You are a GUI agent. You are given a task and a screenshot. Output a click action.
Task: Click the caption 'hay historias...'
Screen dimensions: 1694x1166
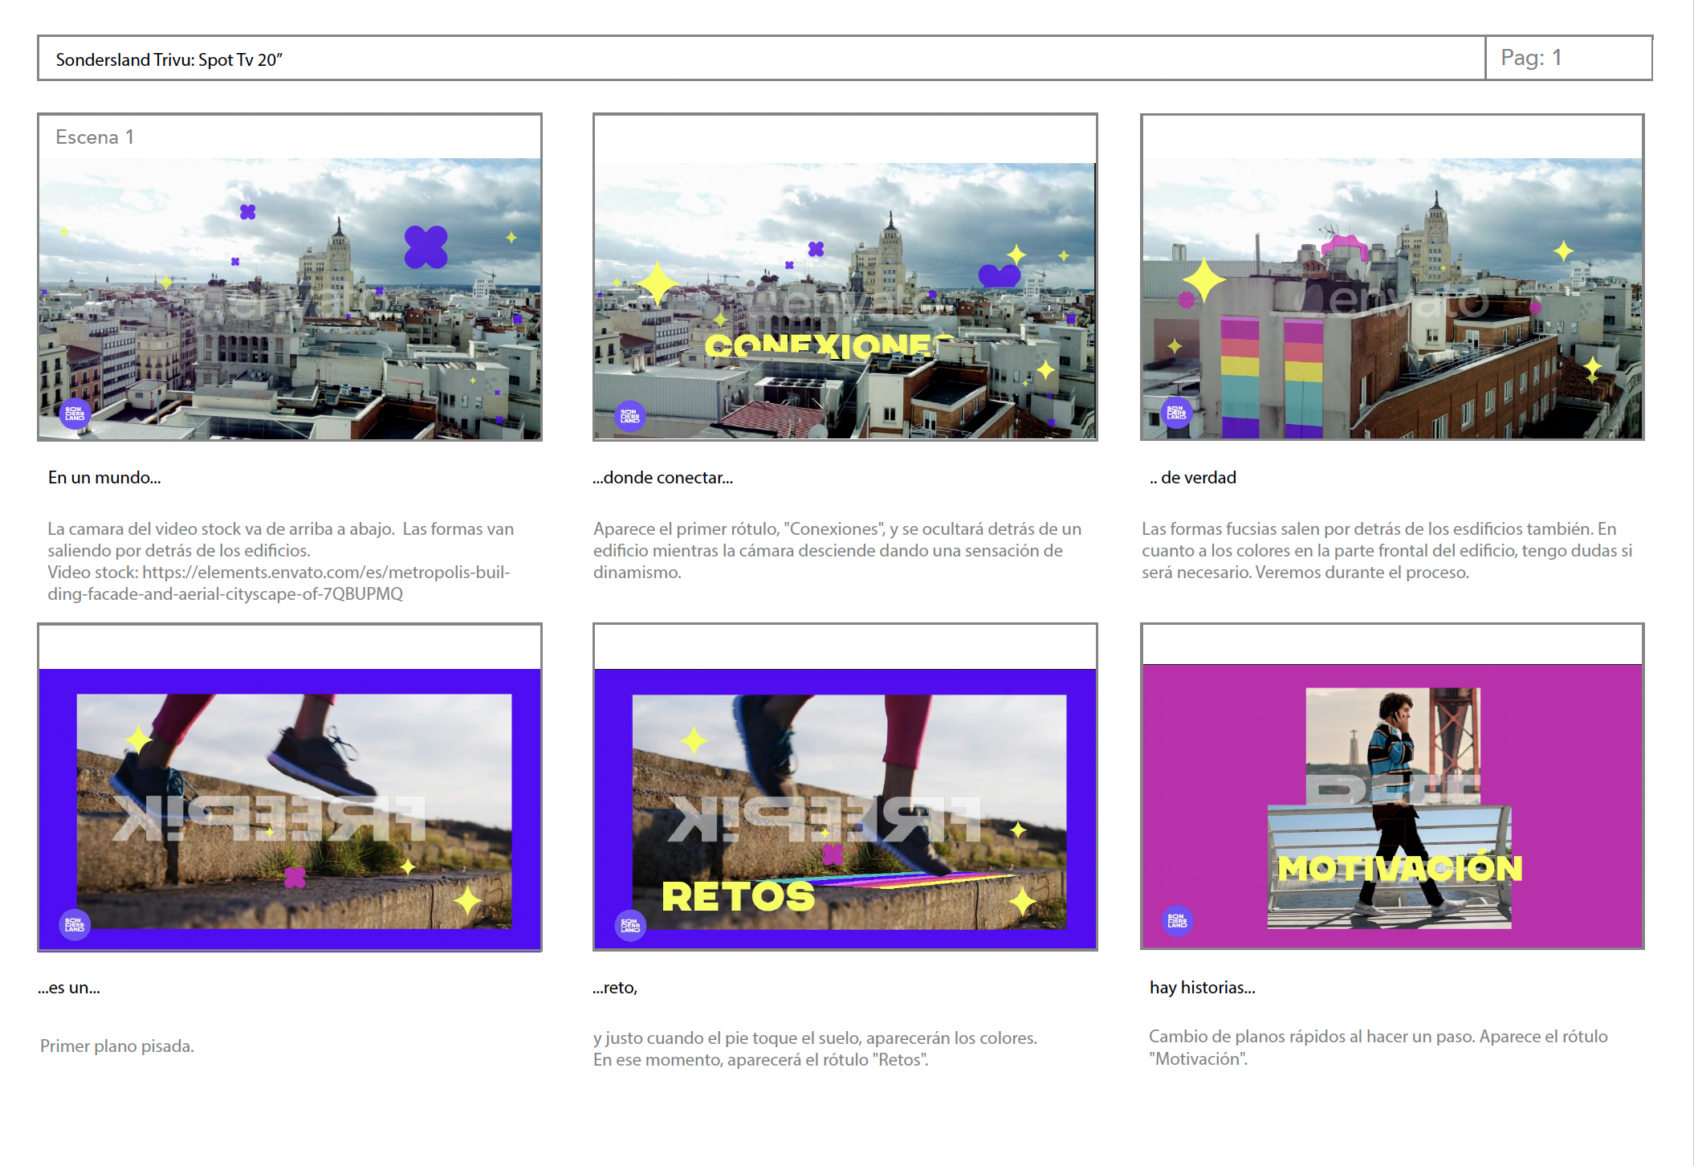[1203, 988]
